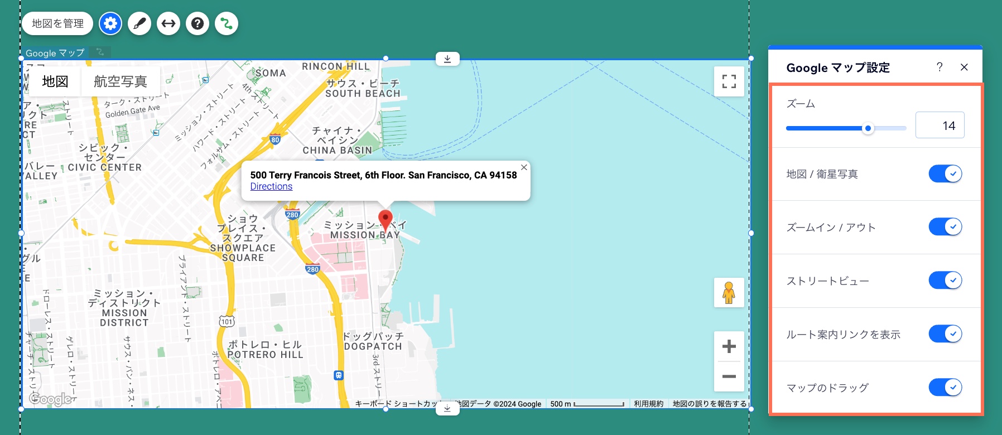Click the zoom slider handle

pos(868,128)
